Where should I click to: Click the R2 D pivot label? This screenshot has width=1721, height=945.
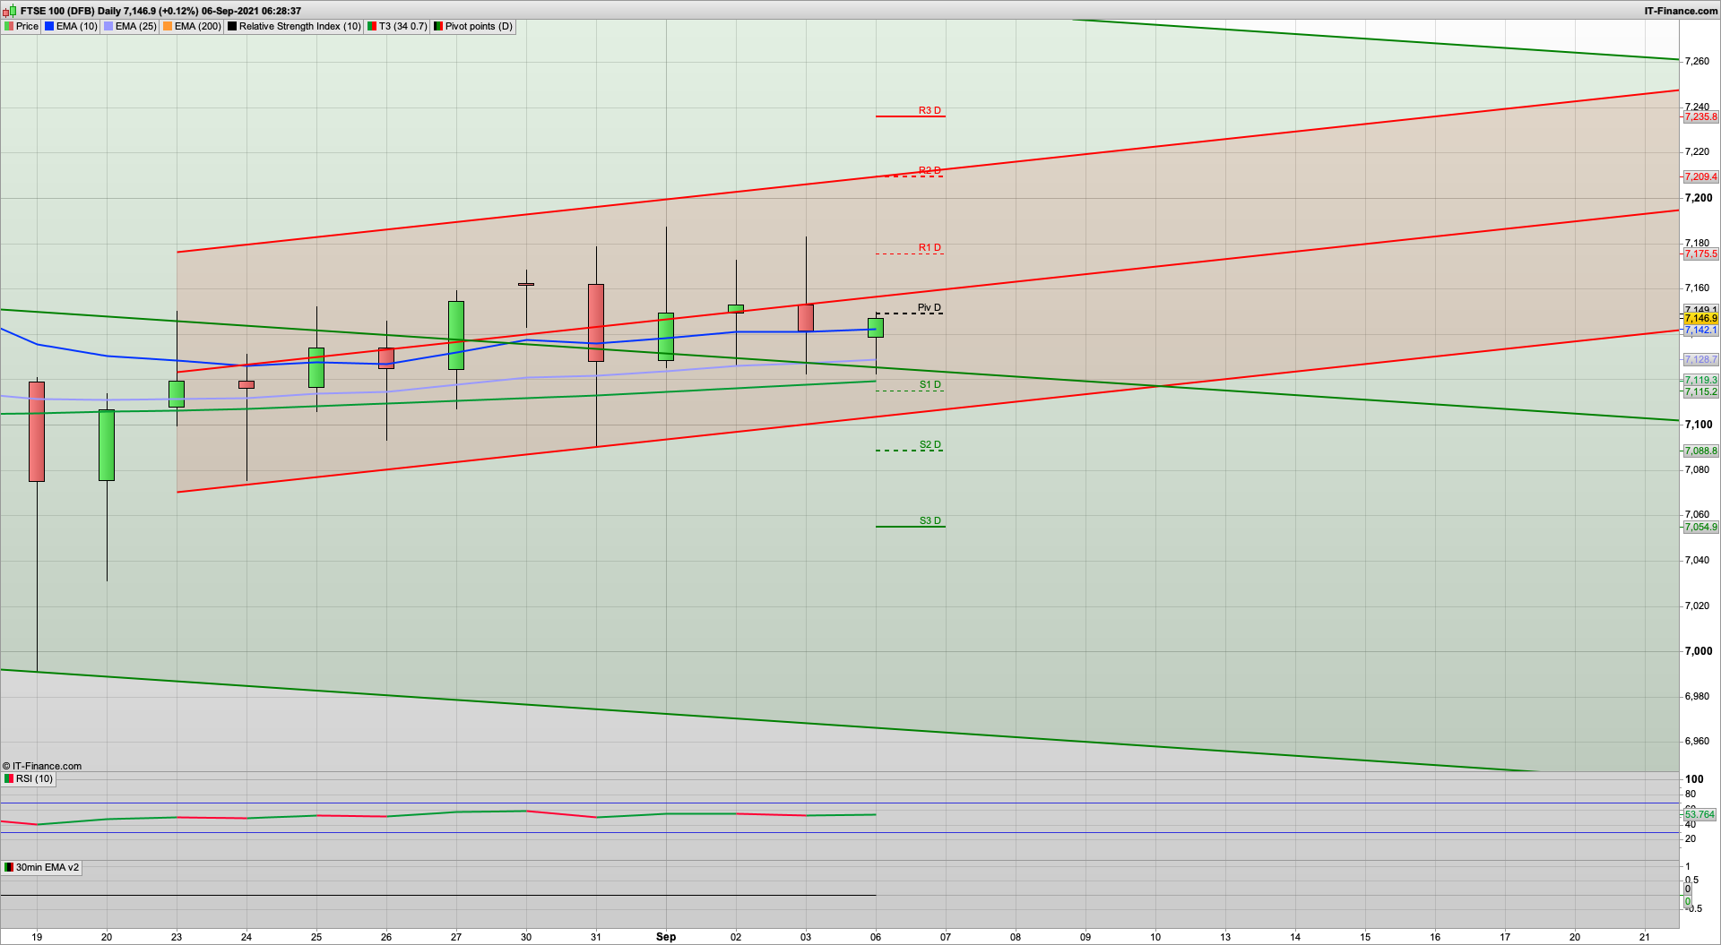pos(930,170)
